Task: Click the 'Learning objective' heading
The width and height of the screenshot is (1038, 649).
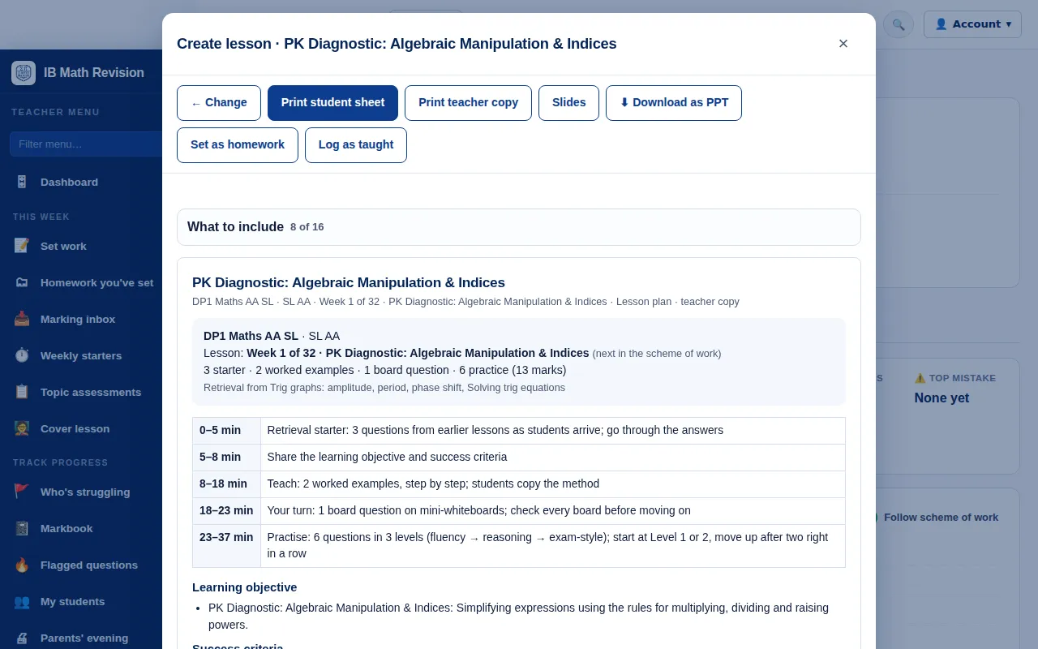Action: [244, 587]
